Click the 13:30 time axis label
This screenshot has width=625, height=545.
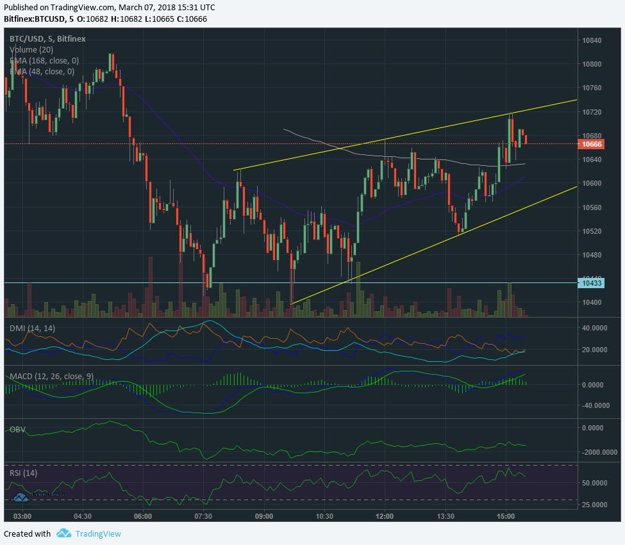tap(446, 516)
